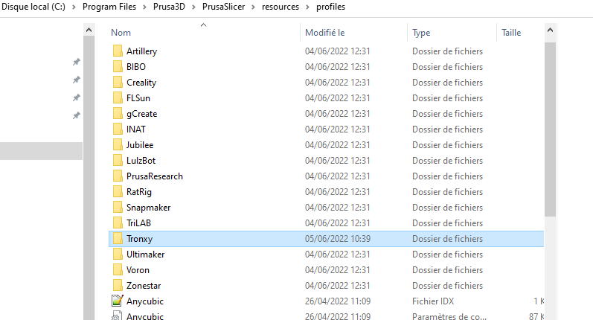Navigate to resources breadcrumb

(x=281, y=7)
